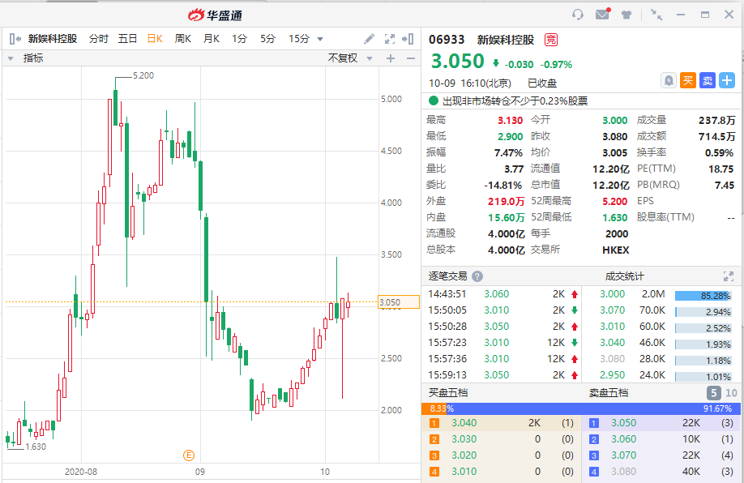Switch to 五日 chart tab
The image size is (744, 483).
tap(127, 39)
